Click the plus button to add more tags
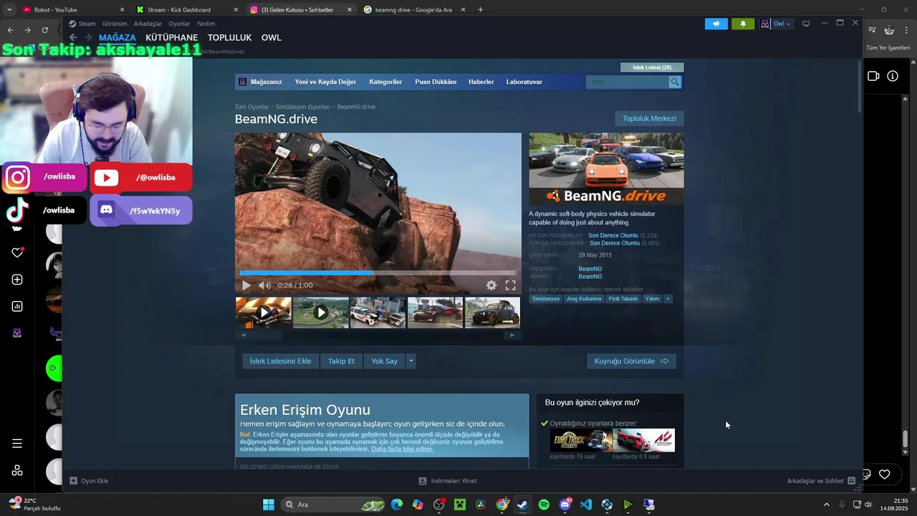This screenshot has width=917, height=516. click(668, 299)
